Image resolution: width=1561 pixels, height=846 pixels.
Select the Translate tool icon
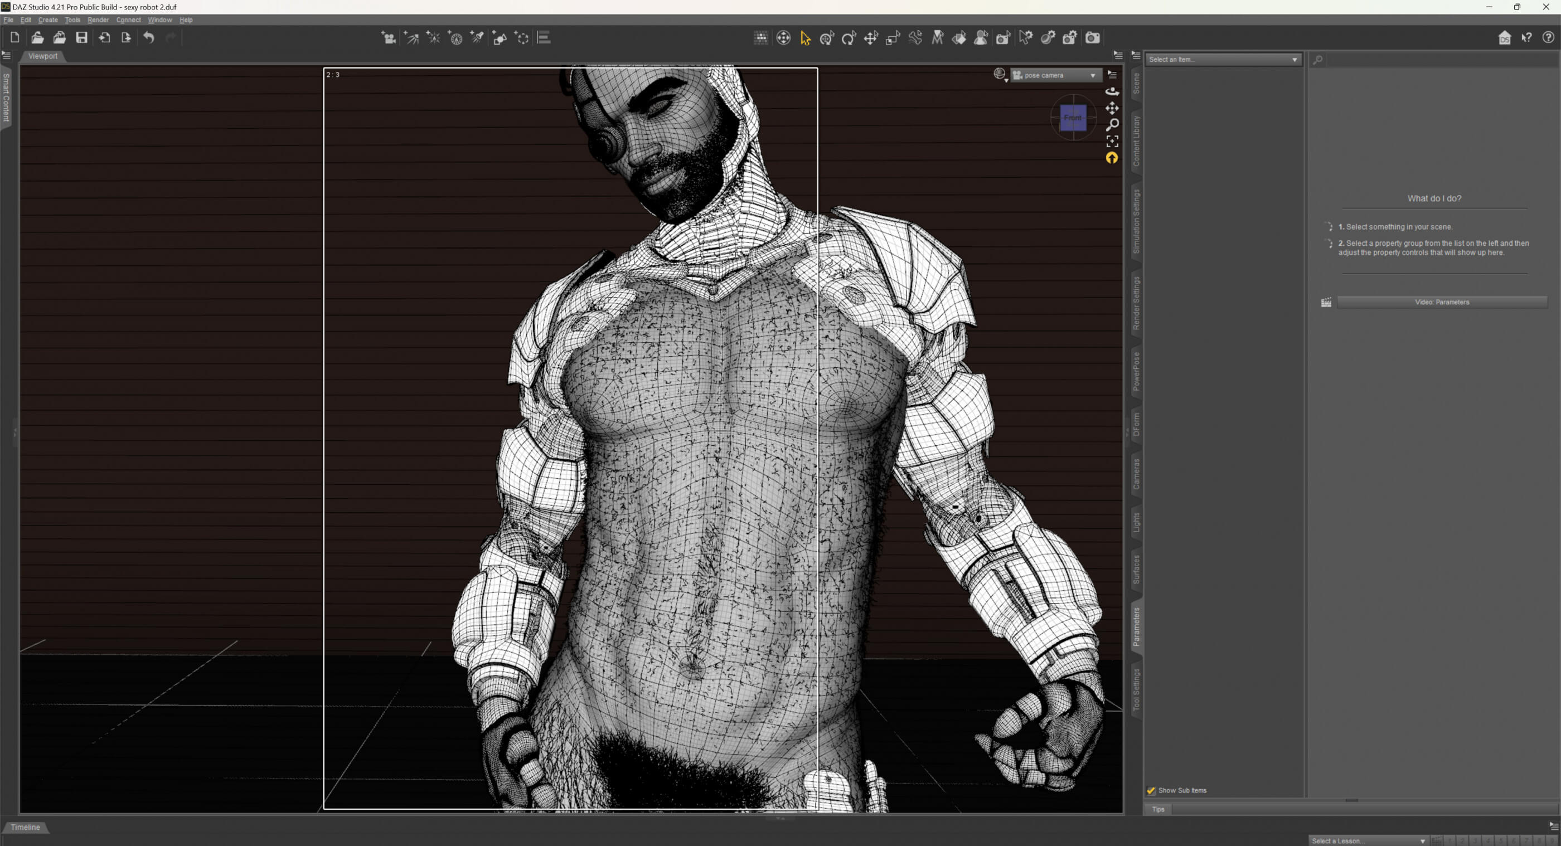coord(871,38)
